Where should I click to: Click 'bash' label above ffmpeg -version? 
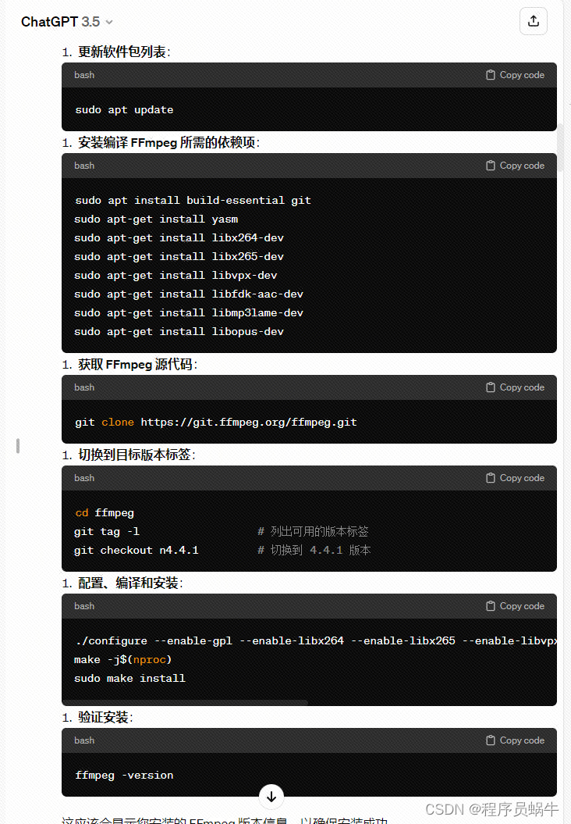coord(84,740)
